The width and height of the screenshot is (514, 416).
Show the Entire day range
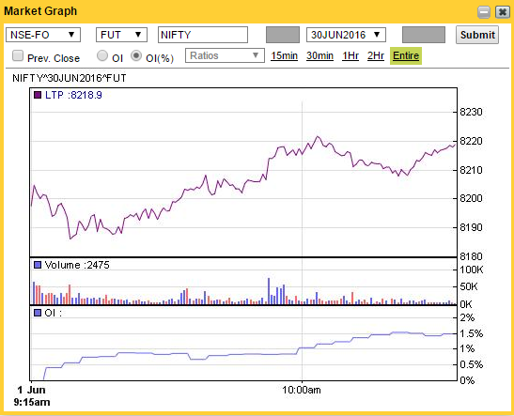(x=406, y=56)
